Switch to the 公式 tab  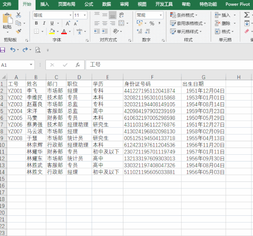click(x=89, y=4)
